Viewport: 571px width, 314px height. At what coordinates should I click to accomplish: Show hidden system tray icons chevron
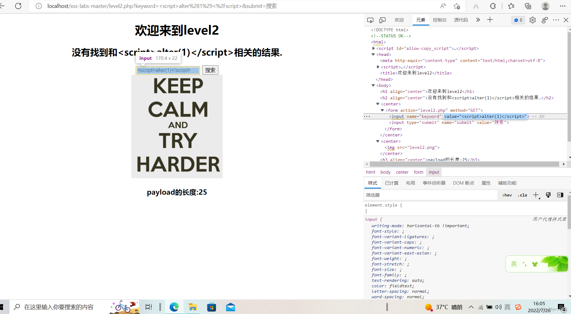point(471,307)
